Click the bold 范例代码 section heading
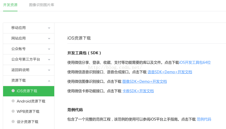Image resolution: width=226 pixels, height=129 pixels. pos(75,110)
